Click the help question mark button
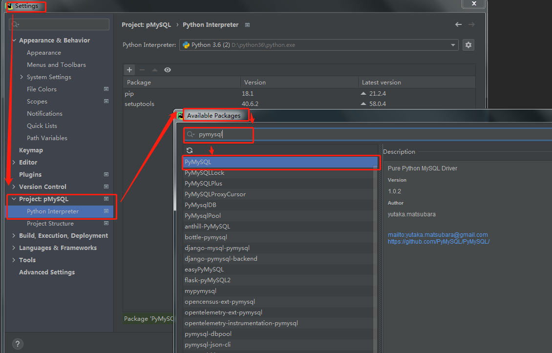This screenshot has height=353, width=552. [x=18, y=344]
